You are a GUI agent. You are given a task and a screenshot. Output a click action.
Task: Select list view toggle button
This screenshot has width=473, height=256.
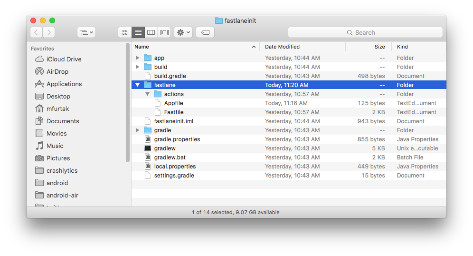[138, 32]
